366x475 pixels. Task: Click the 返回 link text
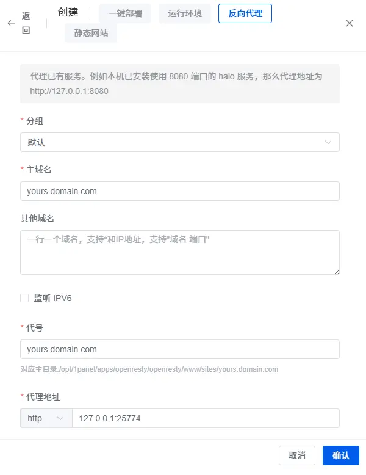coord(26,23)
